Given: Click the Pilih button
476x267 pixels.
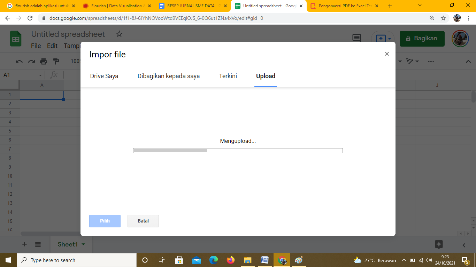Looking at the screenshot, I should [x=105, y=221].
